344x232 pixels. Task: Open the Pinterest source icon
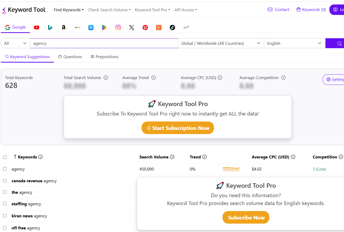click(x=145, y=27)
